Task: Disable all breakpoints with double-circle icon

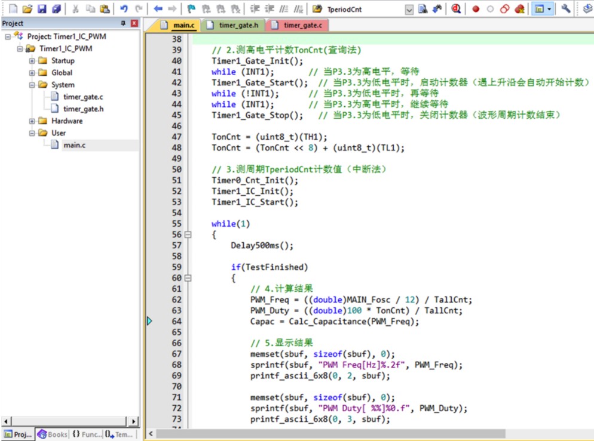Action: point(504,9)
